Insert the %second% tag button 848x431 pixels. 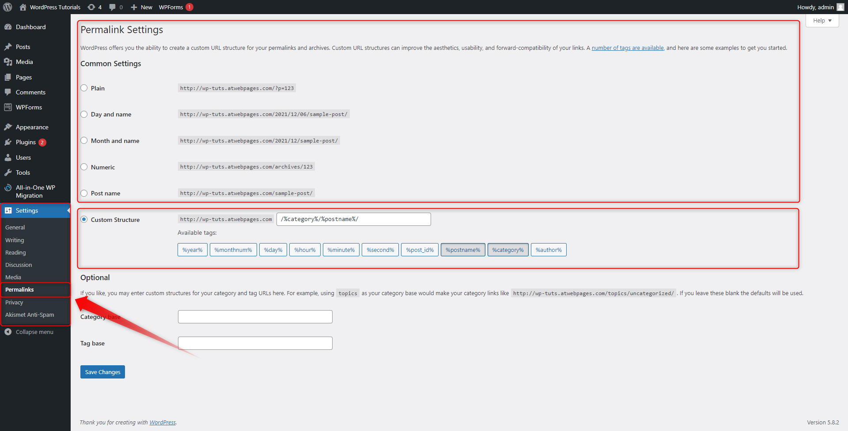(x=380, y=250)
